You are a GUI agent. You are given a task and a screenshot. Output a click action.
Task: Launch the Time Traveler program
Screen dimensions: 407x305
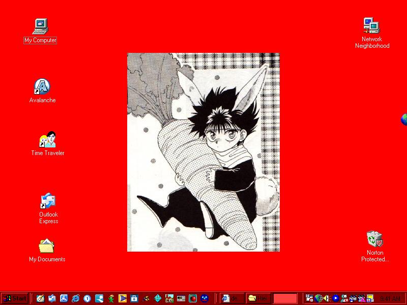47,140
